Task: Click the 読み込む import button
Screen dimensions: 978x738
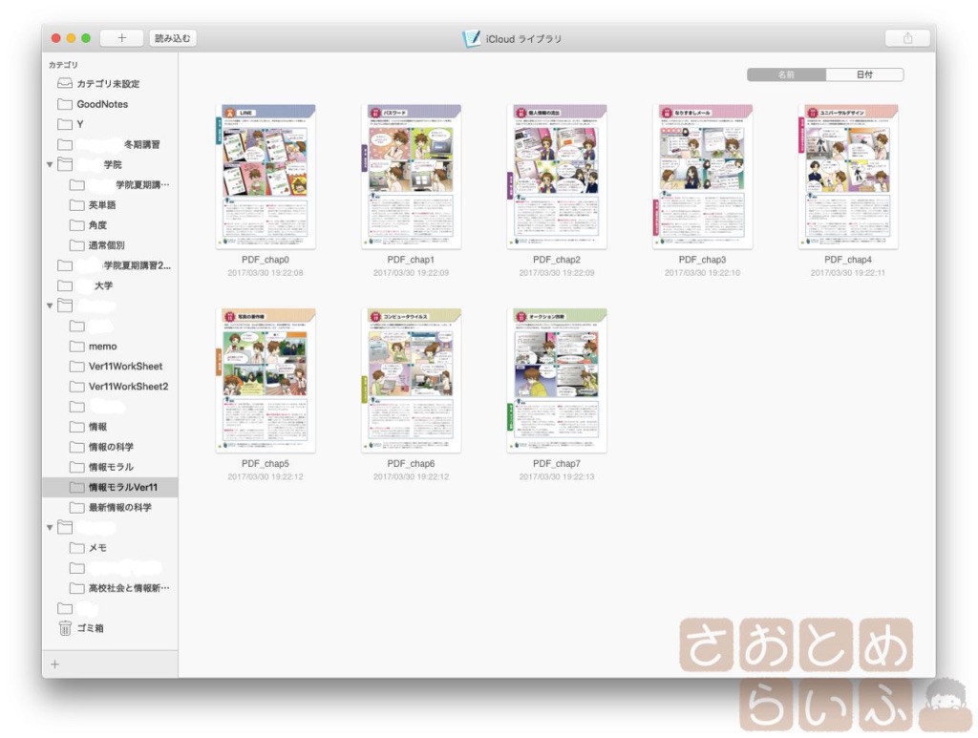Action: pyautogui.click(x=172, y=38)
